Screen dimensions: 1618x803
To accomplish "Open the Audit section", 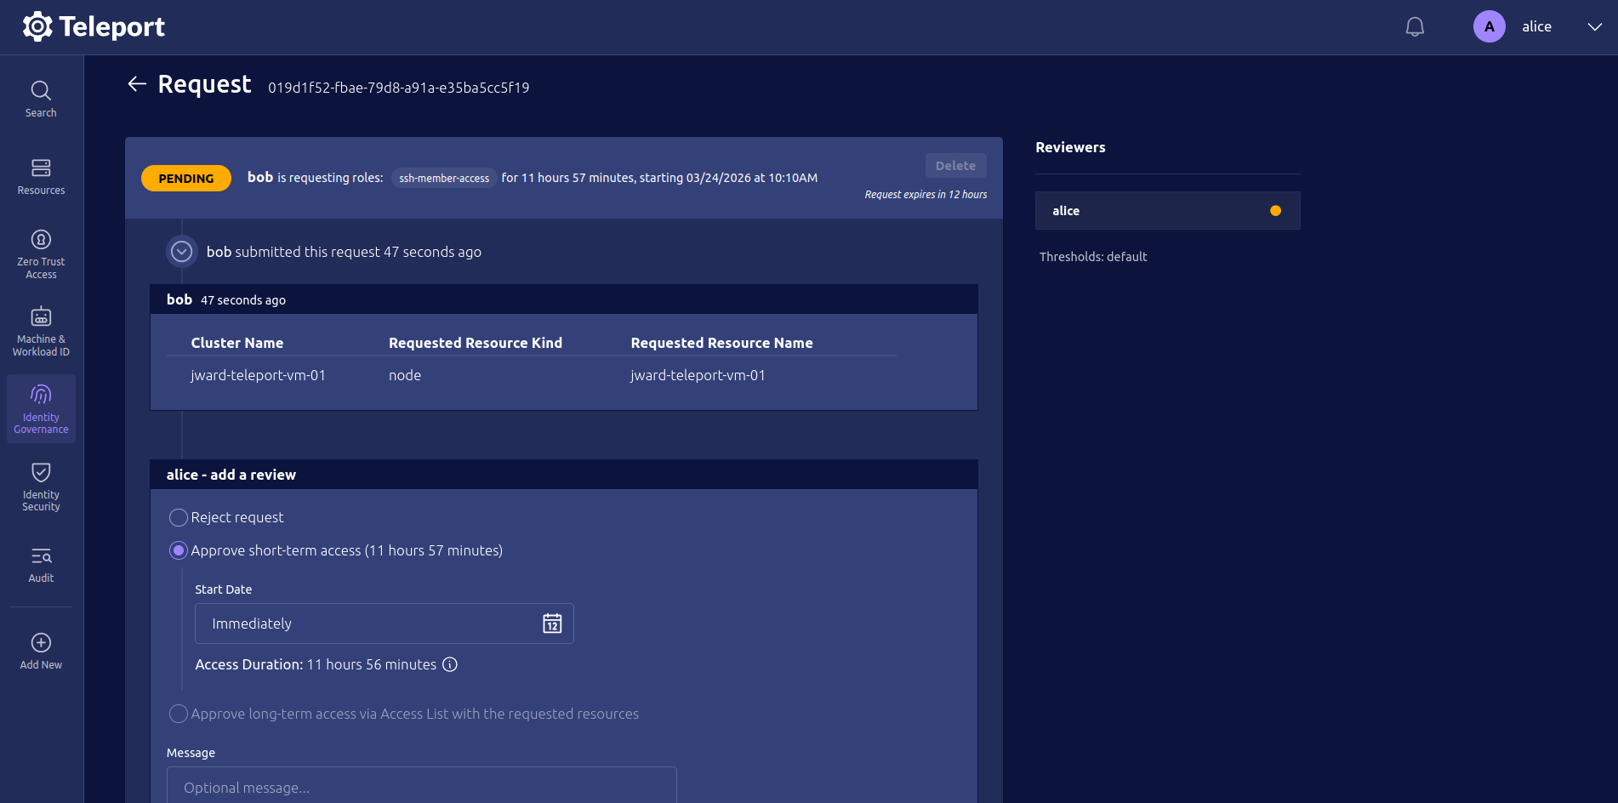I will click(x=41, y=565).
